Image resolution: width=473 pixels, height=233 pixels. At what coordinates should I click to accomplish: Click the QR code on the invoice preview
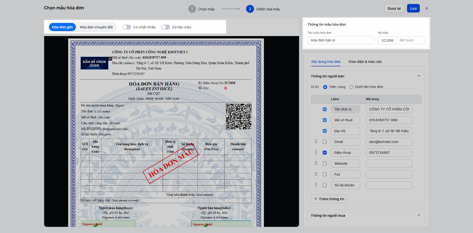[239, 117]
